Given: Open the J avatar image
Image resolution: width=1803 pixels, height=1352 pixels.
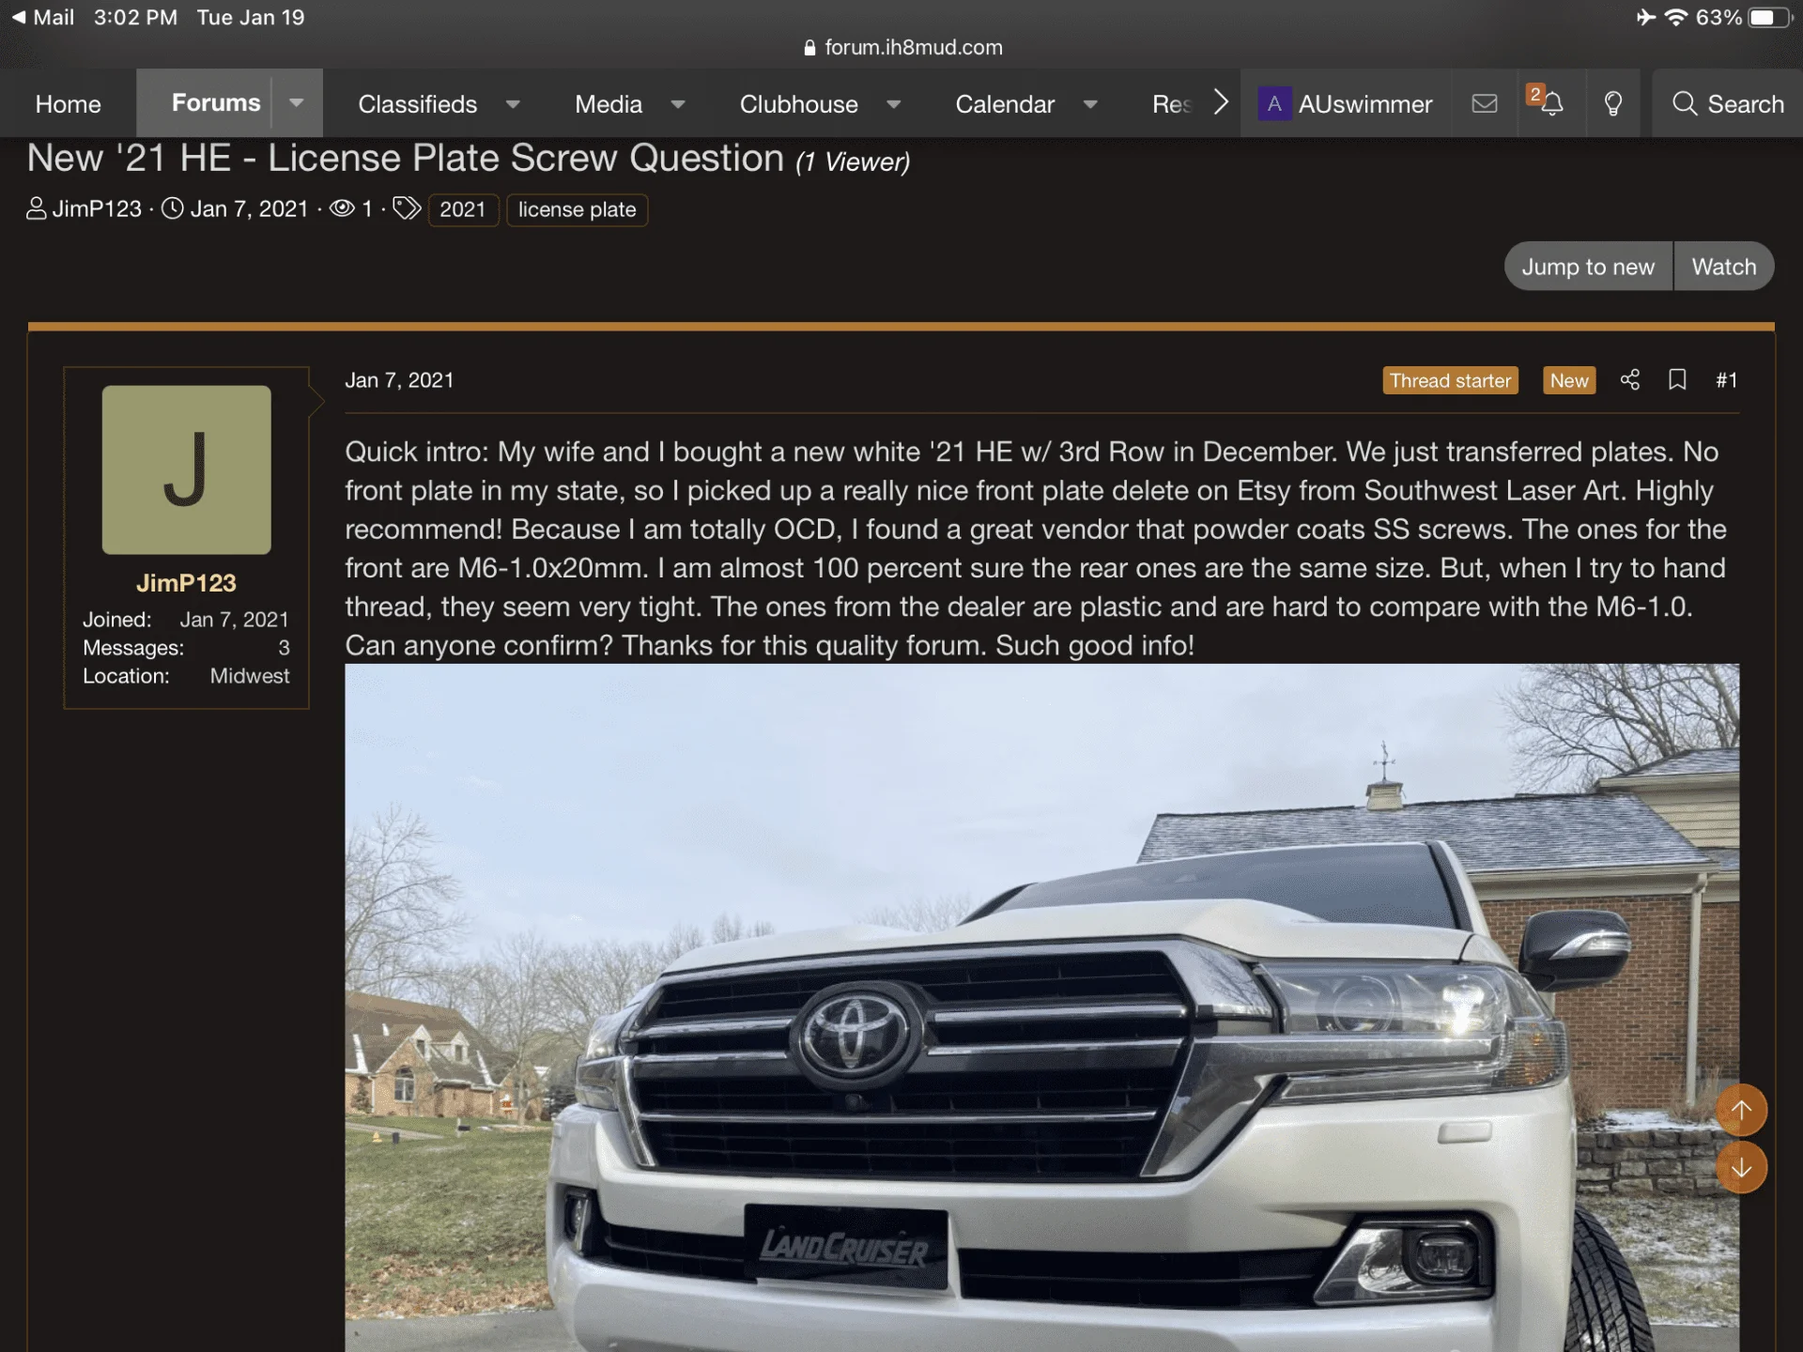Looking at the screenshot, I should coord(186,469).
